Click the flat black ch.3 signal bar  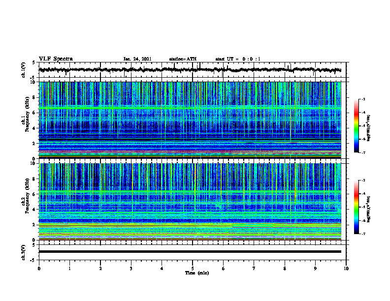pos(190,252)
